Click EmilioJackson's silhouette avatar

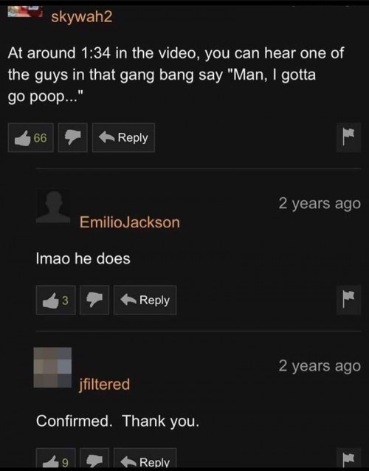(53, 207)
